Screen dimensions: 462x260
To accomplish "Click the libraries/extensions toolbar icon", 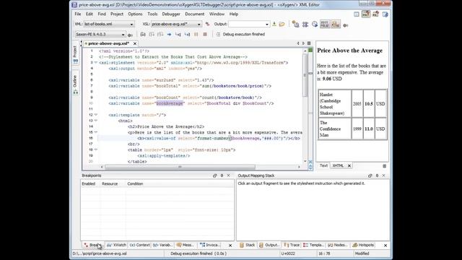I will pyautogui.click(x=305, y=25).
